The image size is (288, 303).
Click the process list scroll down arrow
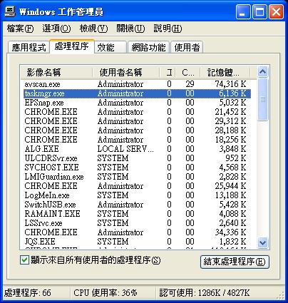coord(262,242)
